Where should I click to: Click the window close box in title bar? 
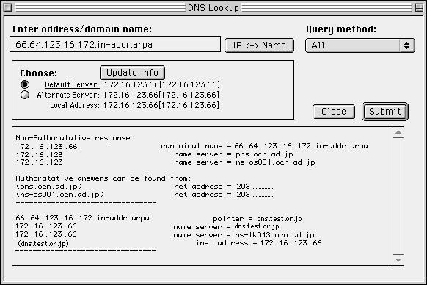(x=7, y=7)
